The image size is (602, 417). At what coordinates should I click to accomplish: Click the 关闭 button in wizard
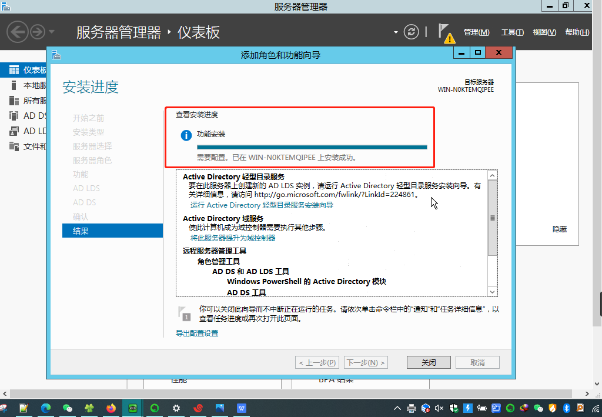pos(429,362)
